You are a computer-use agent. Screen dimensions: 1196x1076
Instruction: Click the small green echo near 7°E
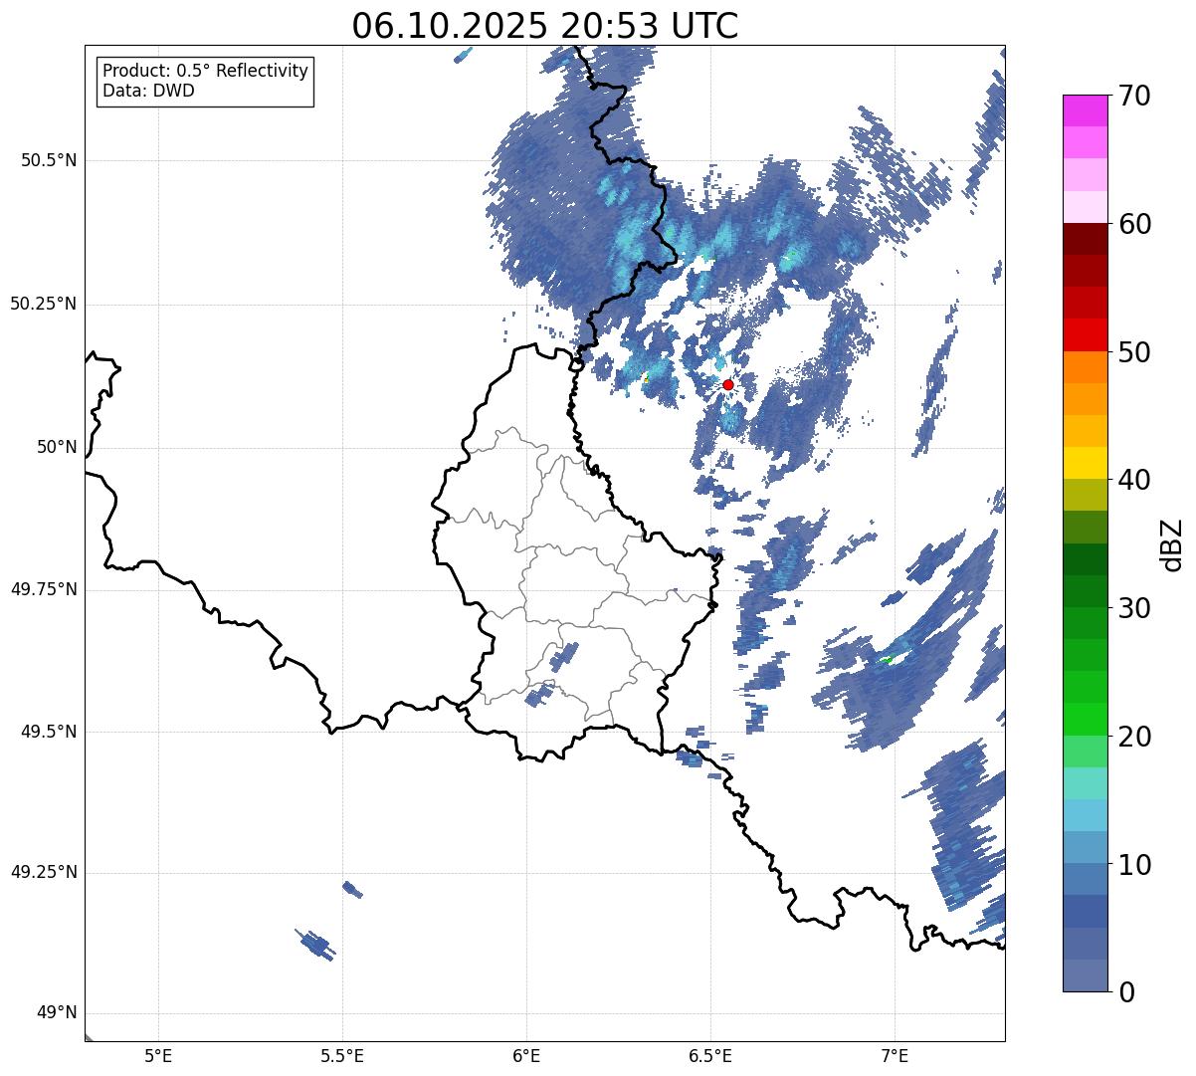886,660
